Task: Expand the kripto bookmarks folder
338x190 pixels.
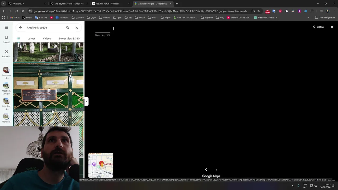Action: pyautogui.click(x=166, y=18)
